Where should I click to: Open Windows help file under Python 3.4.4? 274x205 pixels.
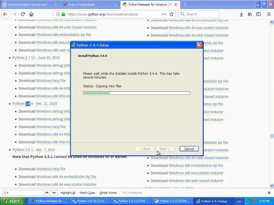[51, 127]
